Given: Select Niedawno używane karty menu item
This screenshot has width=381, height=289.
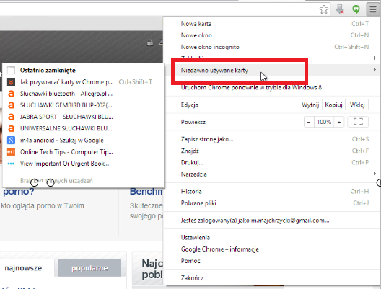Looking at the screenshot, I should point(271,70).
